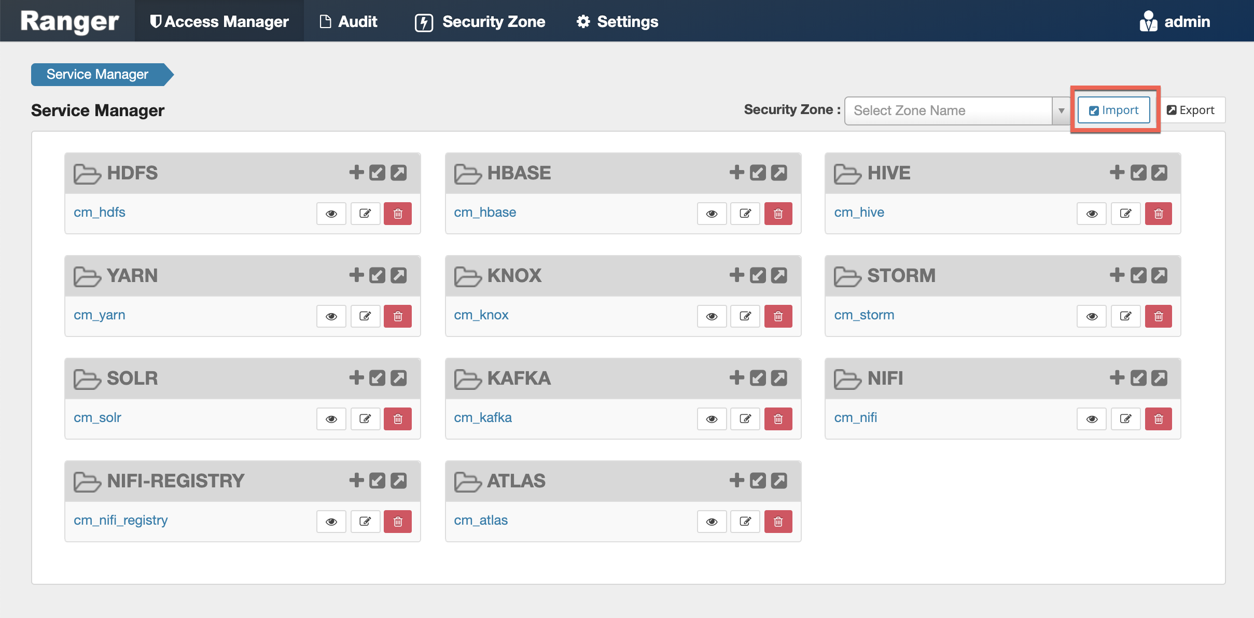Add a new SOLR service with plus icon
This screenshot has height=618, width=1254.
[356, 377]
